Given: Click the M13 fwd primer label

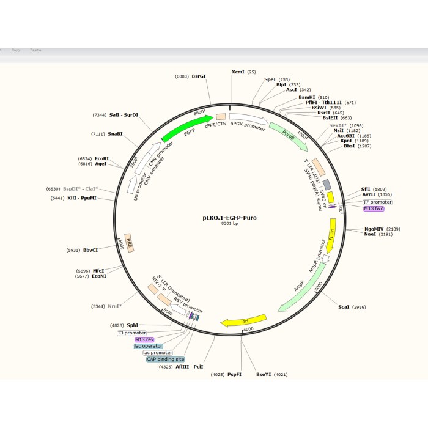Looking at the screenshot, I should tap(374, 208).
